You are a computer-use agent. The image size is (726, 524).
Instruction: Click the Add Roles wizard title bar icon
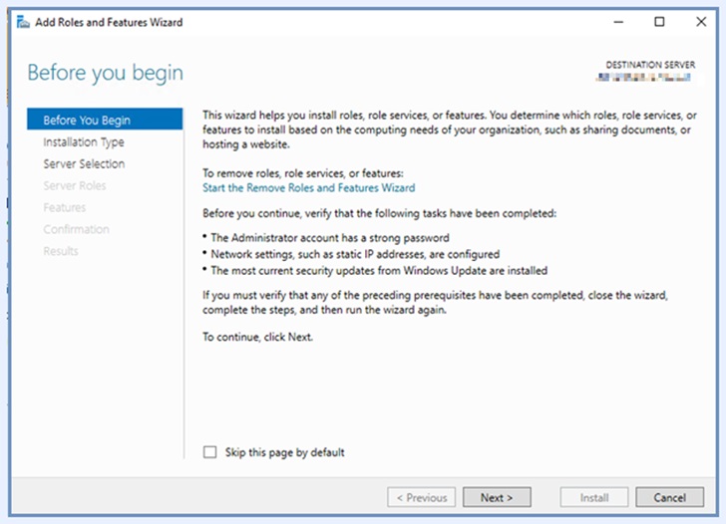[23, 22]
